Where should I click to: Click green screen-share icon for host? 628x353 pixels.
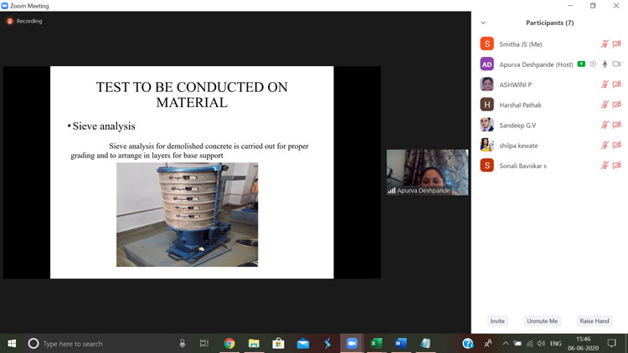pyautogui.click(x=581, y=64)
